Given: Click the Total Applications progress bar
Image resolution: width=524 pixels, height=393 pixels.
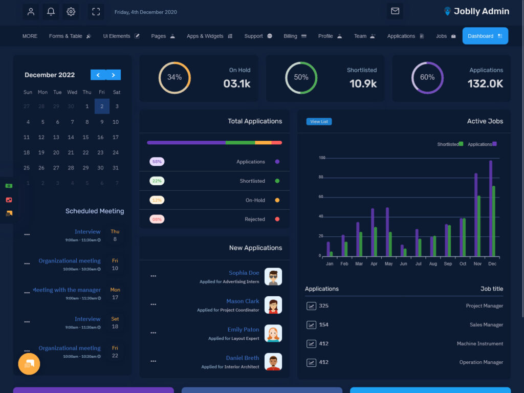Looking at the screenshot, I should (214, 143).
